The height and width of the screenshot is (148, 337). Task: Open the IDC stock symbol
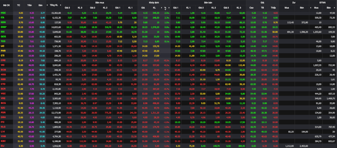coord(3,32)
